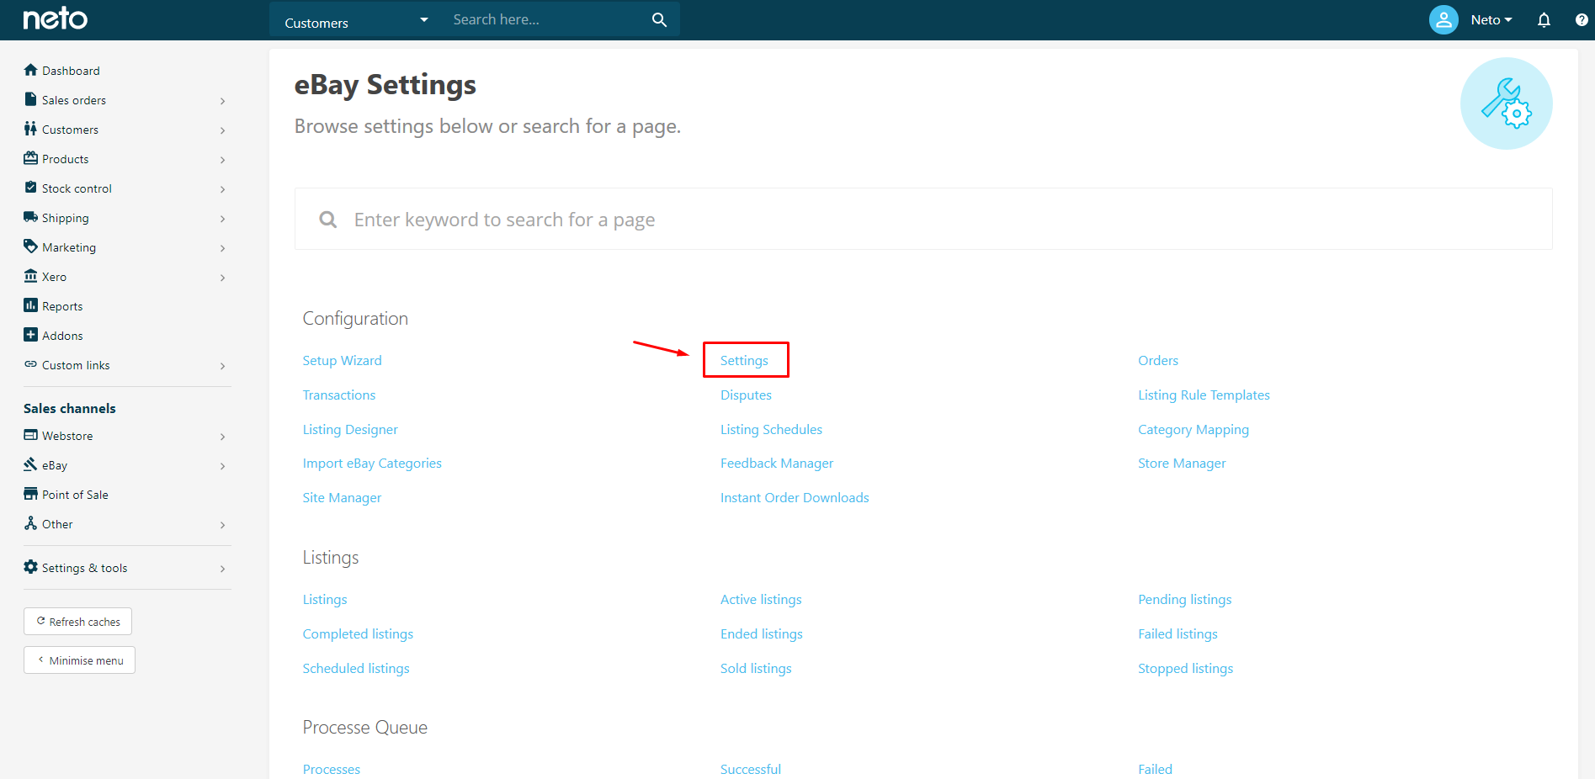Click the Dashboard home icon

coord(31,70)
